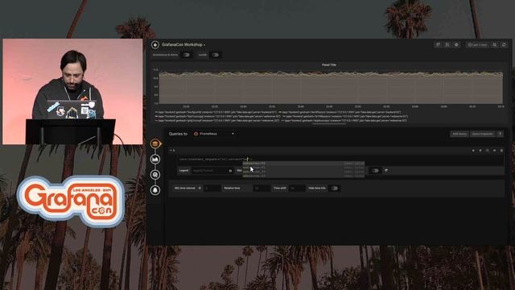Click move query A up arrow icon

click(480, 151)
